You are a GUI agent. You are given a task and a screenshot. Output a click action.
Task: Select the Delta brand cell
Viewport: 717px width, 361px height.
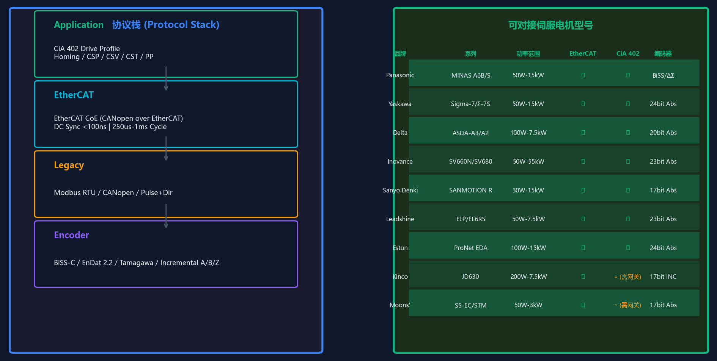pos(400,133)
